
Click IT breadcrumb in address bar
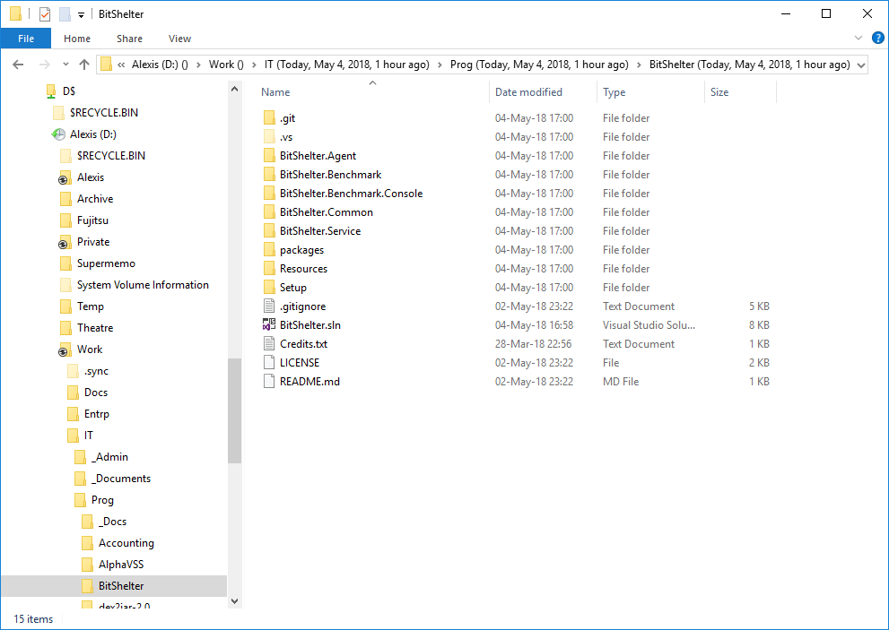(347, 65)
